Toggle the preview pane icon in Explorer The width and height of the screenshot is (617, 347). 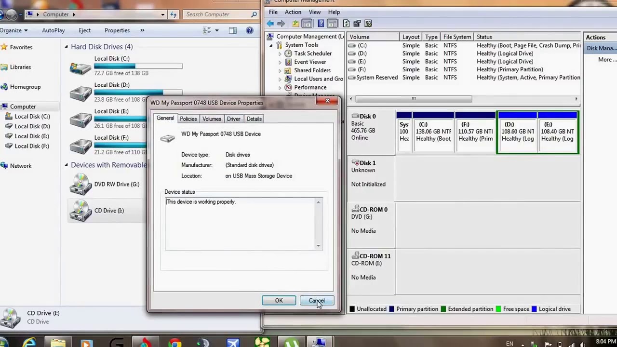tap(233, 30)
